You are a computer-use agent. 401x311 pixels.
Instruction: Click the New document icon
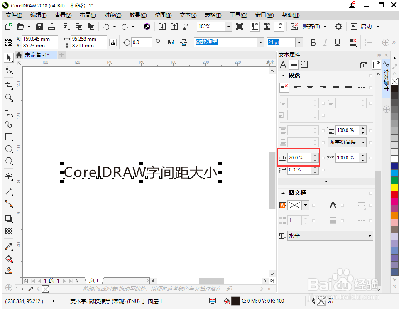(9, 26)
